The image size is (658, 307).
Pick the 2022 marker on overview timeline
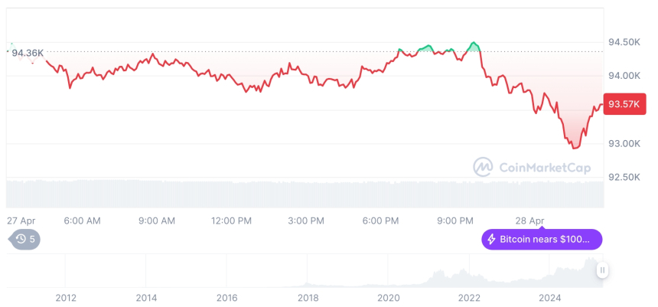469,297
